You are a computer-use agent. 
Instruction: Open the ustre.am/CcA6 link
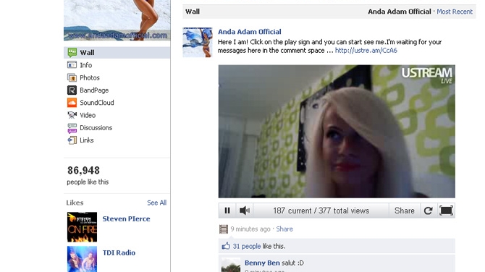pos(366,51)
